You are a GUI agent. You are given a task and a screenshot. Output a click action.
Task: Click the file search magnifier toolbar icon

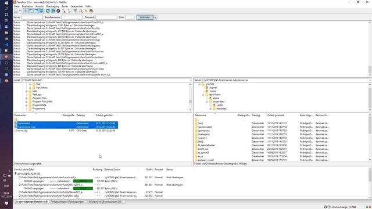(81, 11)
